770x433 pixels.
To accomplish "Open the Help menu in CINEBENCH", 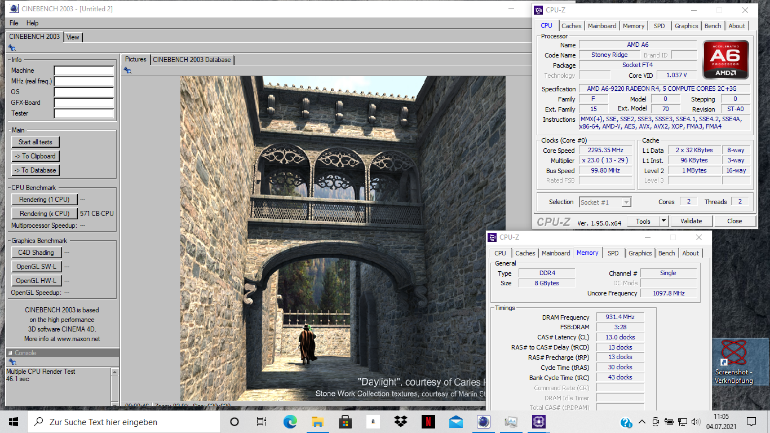I will click(x=33, y=23).
